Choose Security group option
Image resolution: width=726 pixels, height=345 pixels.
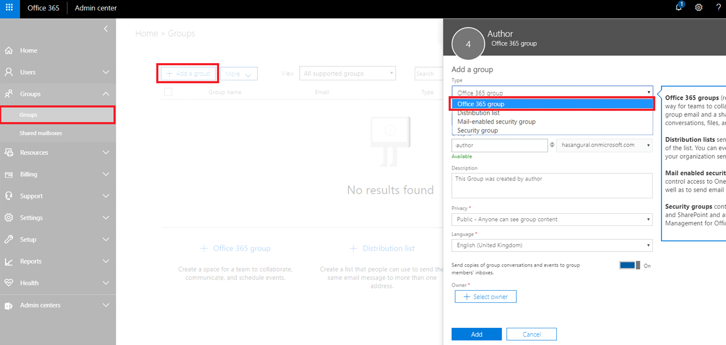[552, 131]
